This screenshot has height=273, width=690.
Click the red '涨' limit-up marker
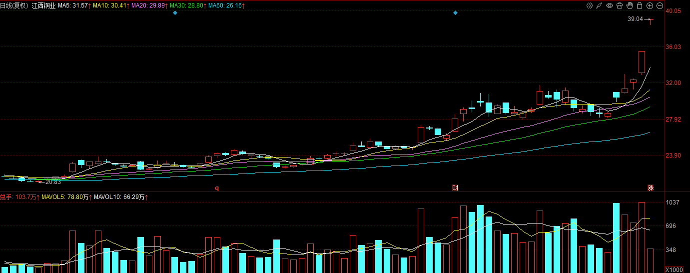(651, 188)
